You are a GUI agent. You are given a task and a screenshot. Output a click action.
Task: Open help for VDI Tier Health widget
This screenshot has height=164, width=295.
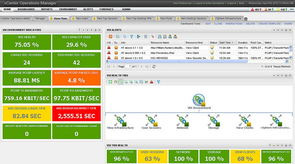coord(270,145)
